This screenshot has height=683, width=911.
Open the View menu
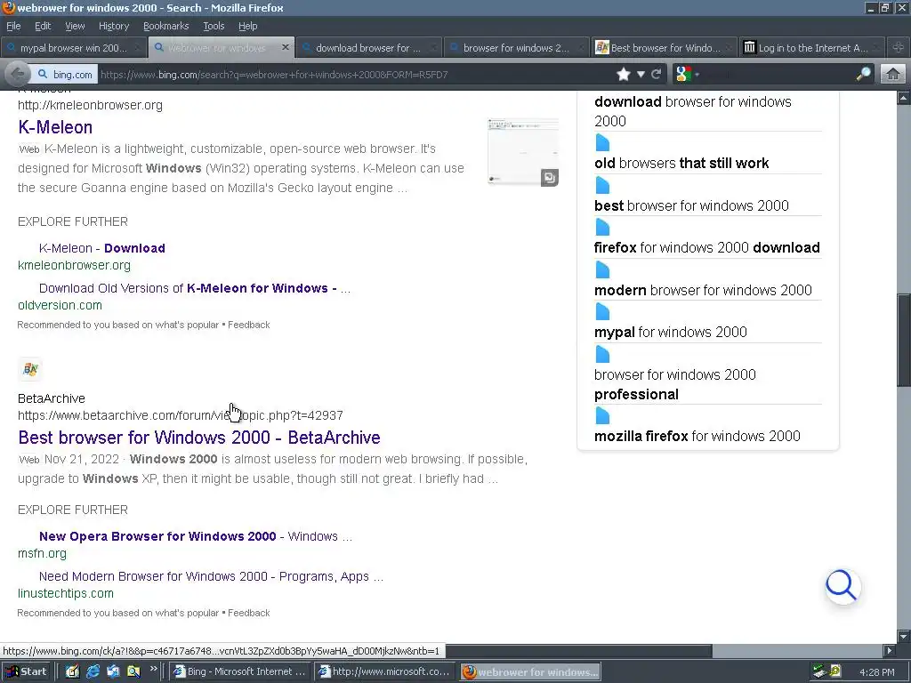(x=75, y=26)
